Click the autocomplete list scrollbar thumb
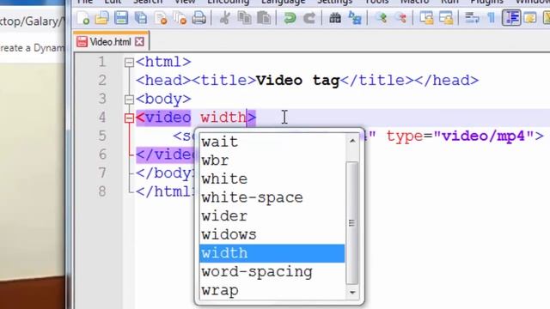Screen dimensions: 550x309 pyautogui.click(x=352, y=223)
